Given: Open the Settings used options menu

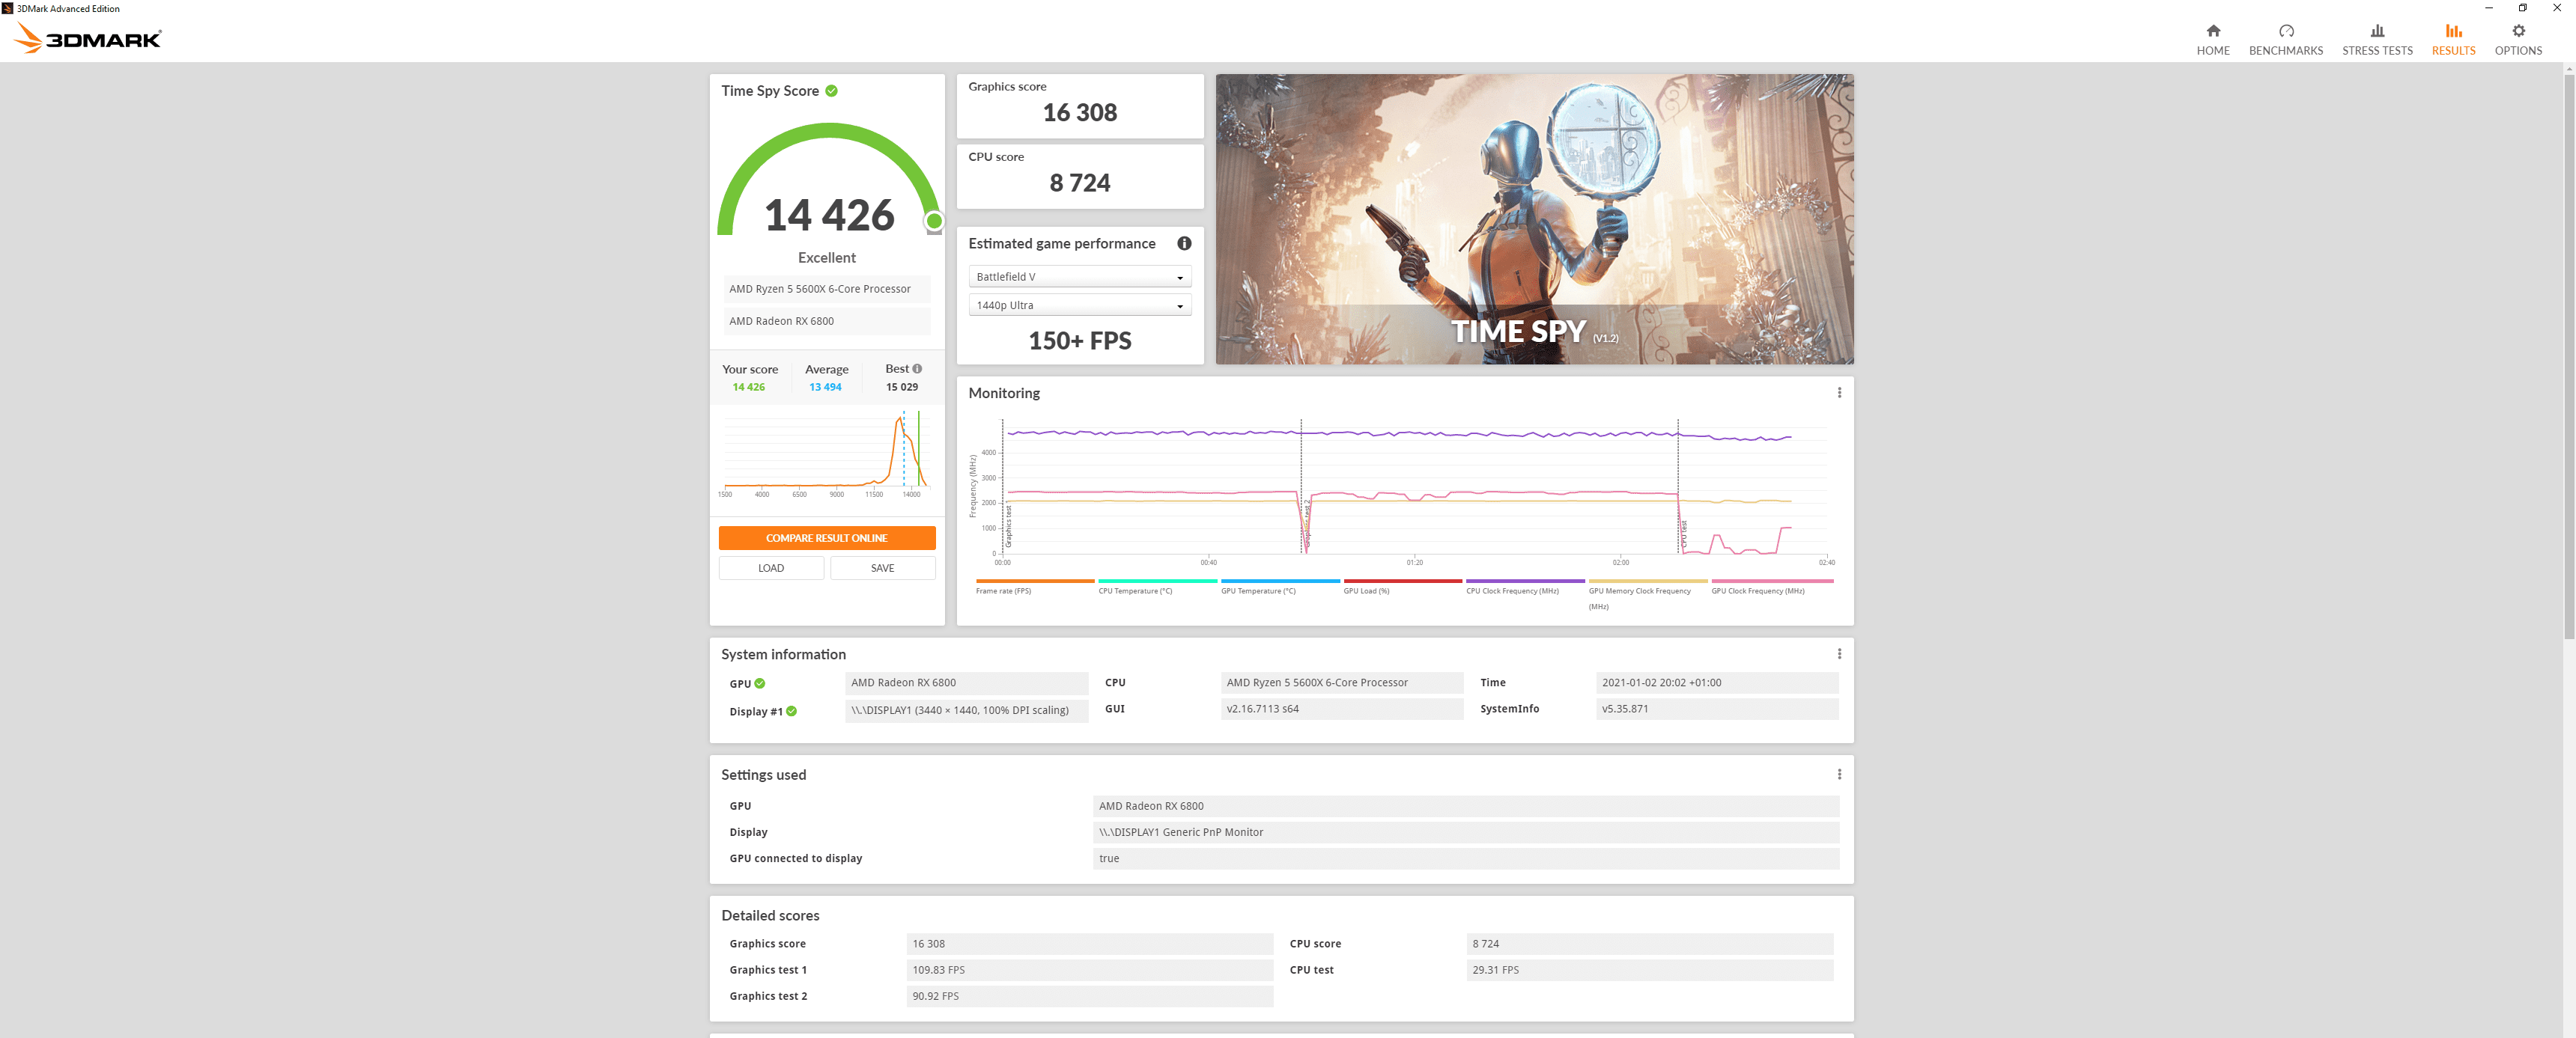Looking at the screenshot, I should 1838,775.
